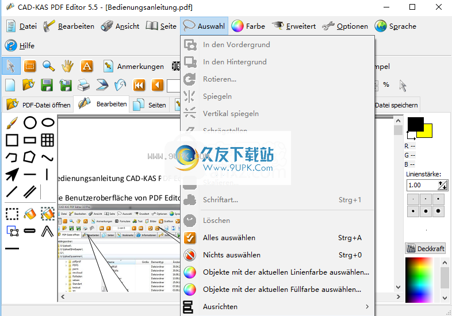Undo with the blue curved arrow
Viewport: 452px width, 316px height.
120,85
